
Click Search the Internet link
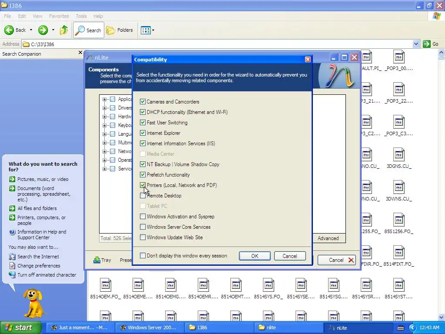(x=38, y=257)
